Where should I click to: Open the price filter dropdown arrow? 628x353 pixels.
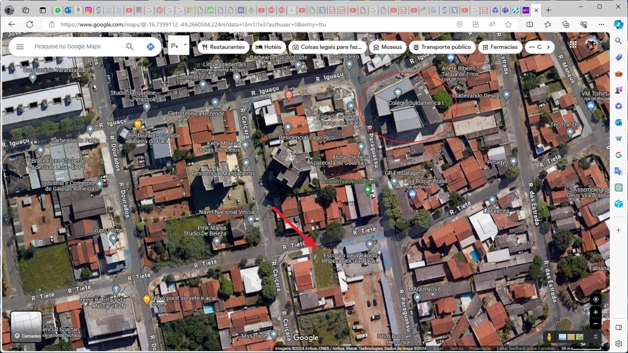click(x=184, y=45)
